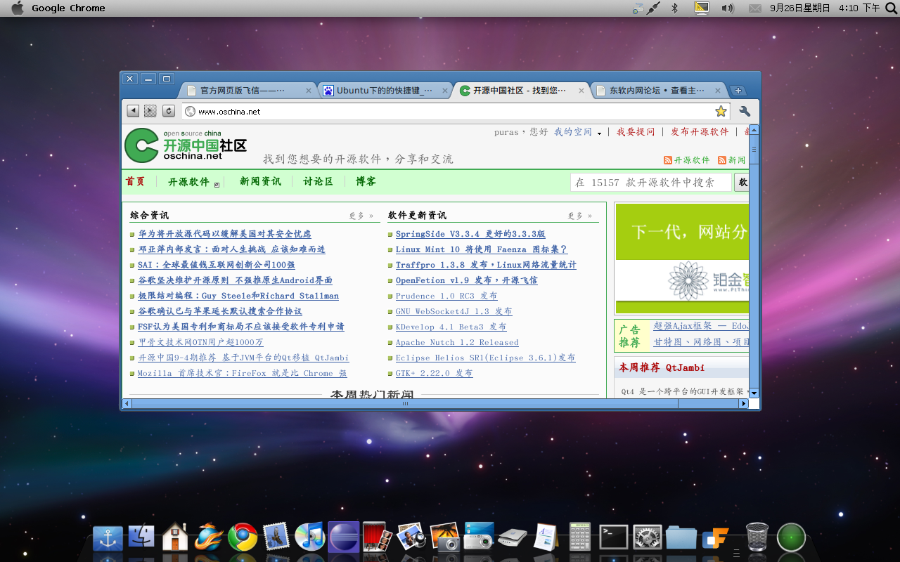This screenshot has height=562, width=900.
Task: Open the Docky anchor icon in dock
Action: (x=108, y=538)
